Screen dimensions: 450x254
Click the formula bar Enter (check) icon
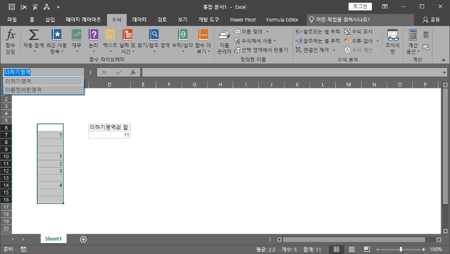click(x=119, y=72)
